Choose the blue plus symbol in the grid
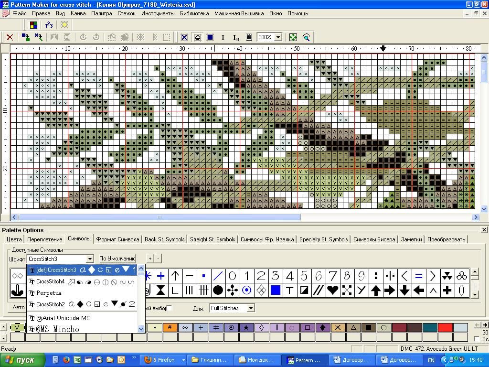Screen dimensions: 489x367 (161, 276)
